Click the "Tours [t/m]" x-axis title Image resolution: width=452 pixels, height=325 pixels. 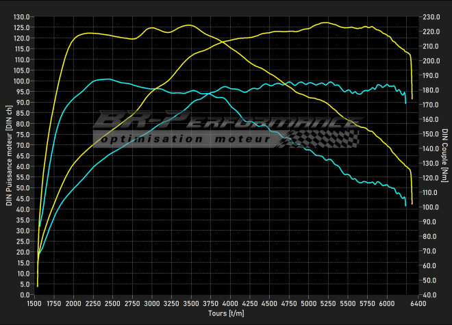point(227,313)
